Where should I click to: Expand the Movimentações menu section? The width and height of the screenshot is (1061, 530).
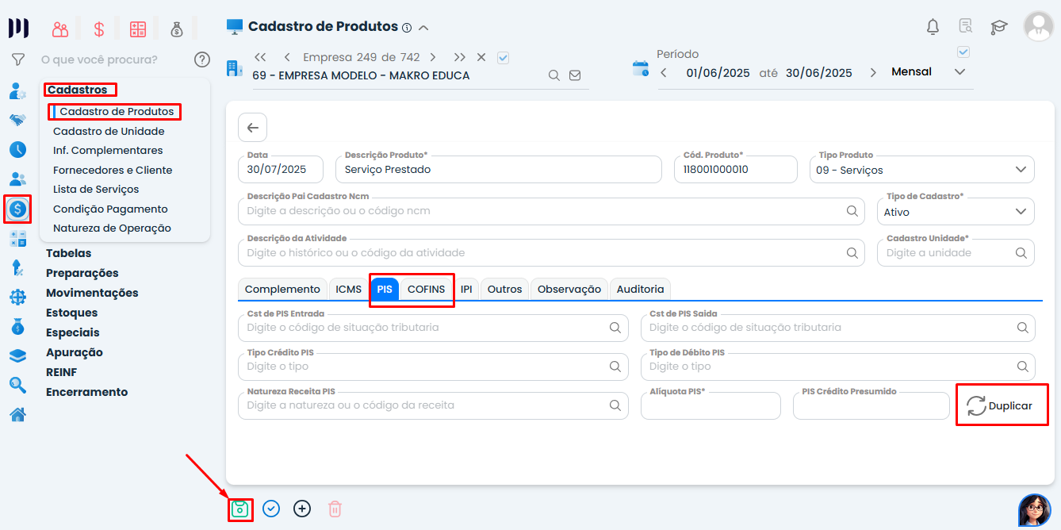[92, 293]
